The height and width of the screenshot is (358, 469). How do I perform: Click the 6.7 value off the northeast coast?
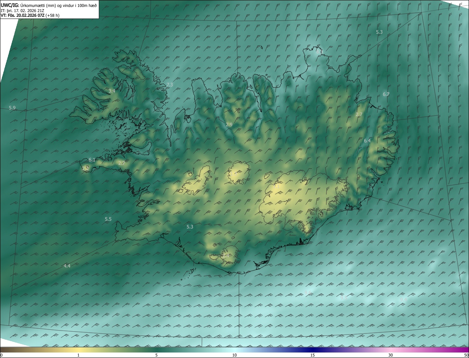386,94
